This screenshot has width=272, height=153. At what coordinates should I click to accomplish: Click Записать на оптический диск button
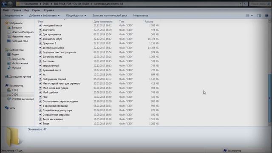click(110, 15)
